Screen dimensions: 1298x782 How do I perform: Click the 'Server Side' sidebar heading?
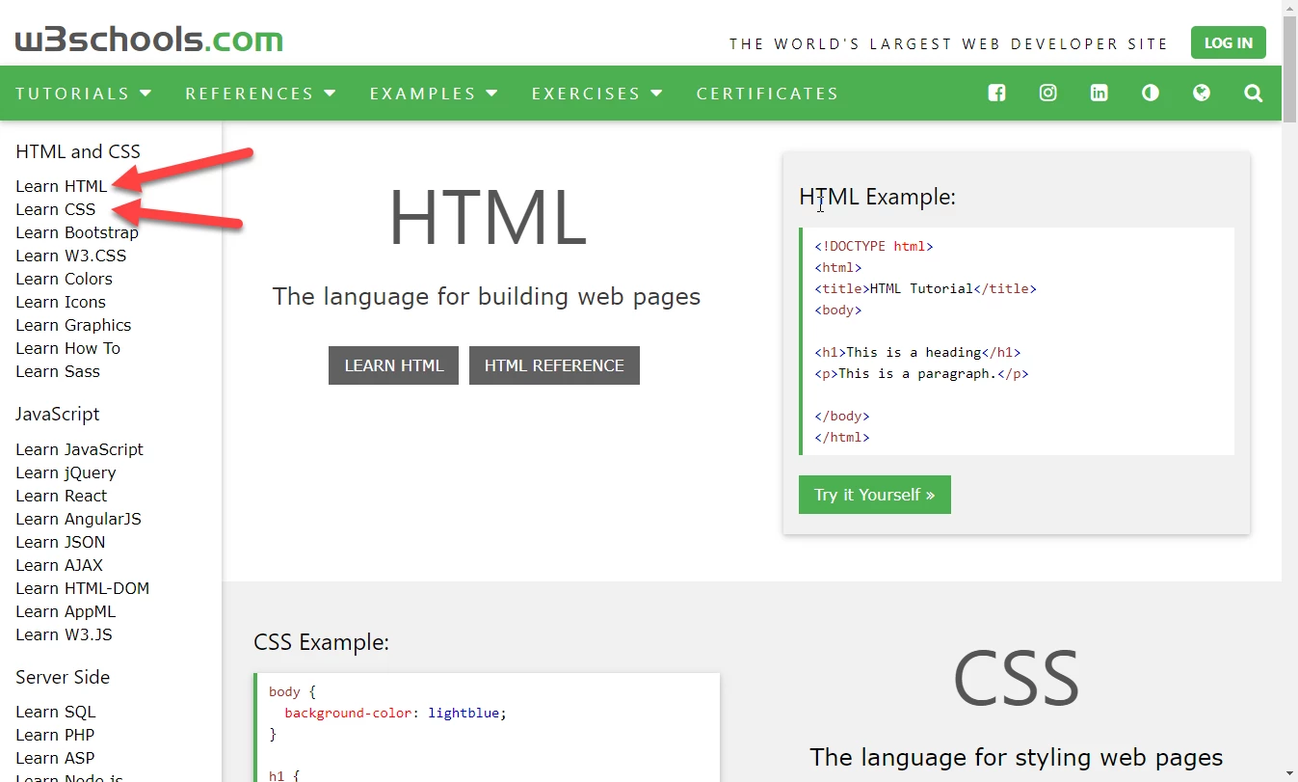tap(63, 677)
